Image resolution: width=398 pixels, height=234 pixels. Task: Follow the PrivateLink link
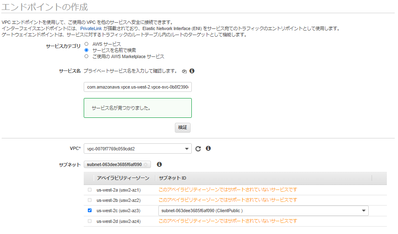tap(91, 28)
